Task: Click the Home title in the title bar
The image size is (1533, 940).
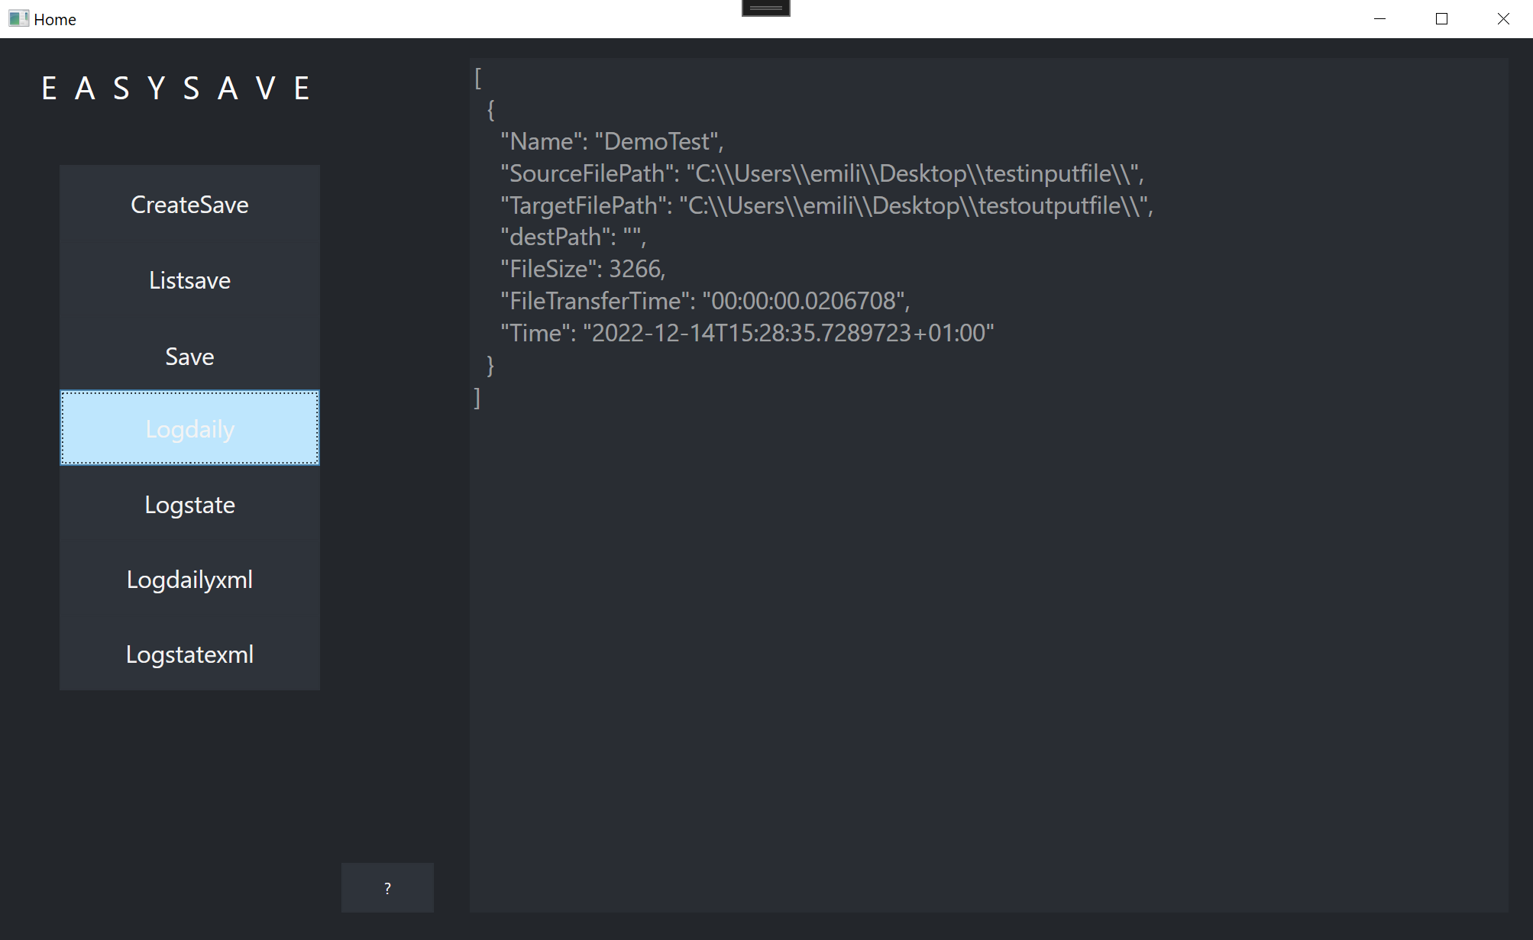Action: pyautogui.click(x=57, y=18)
